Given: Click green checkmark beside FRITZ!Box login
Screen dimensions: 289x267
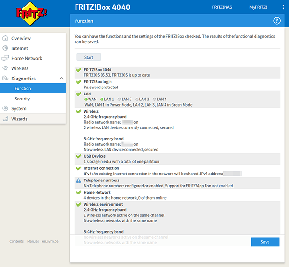Looking at the screenshot, I should click(78, 82).
